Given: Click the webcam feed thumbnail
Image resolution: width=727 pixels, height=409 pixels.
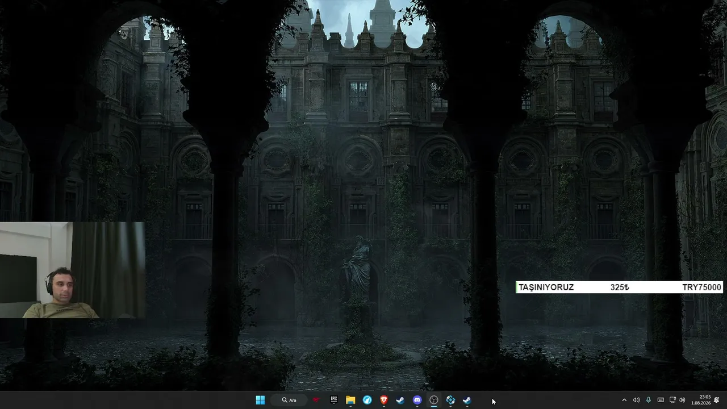Looking at the screenshot, I should (x=72, y=270).
